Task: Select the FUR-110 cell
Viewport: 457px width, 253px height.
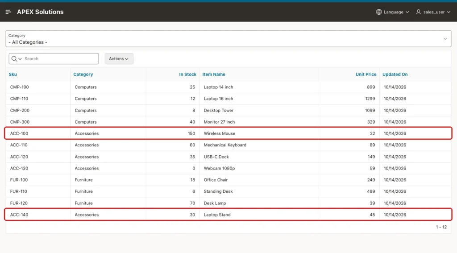Action: (38, 191)
